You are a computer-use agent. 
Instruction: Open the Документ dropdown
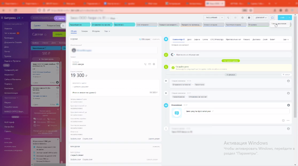pyautogui.click(x=261, y=18)
